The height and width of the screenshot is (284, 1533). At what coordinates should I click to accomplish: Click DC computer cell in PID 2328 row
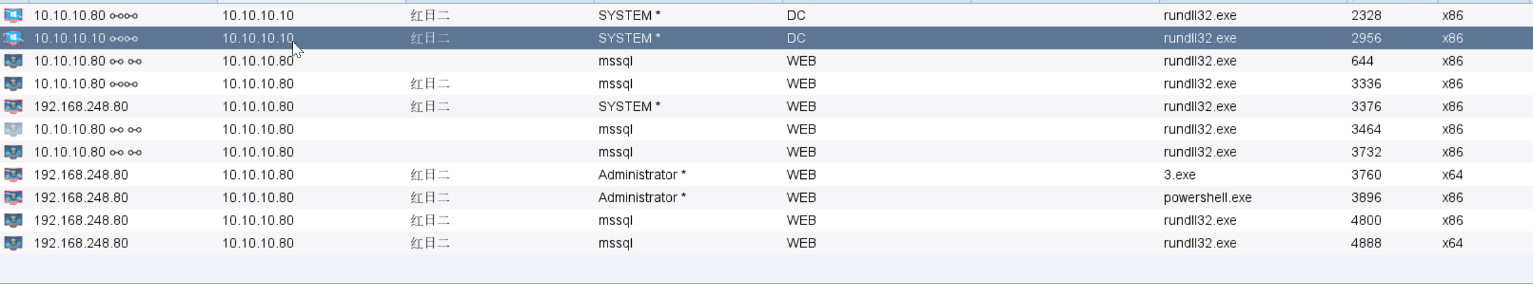(795, 15)
